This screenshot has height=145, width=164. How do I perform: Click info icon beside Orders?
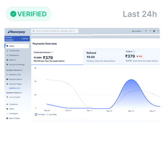click(134, 52)
